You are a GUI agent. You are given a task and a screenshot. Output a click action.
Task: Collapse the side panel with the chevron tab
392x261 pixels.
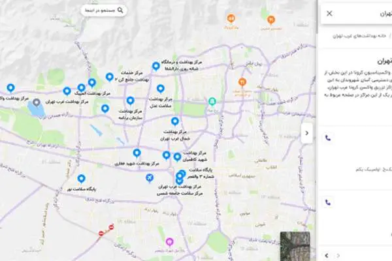(x=307, y=133)
